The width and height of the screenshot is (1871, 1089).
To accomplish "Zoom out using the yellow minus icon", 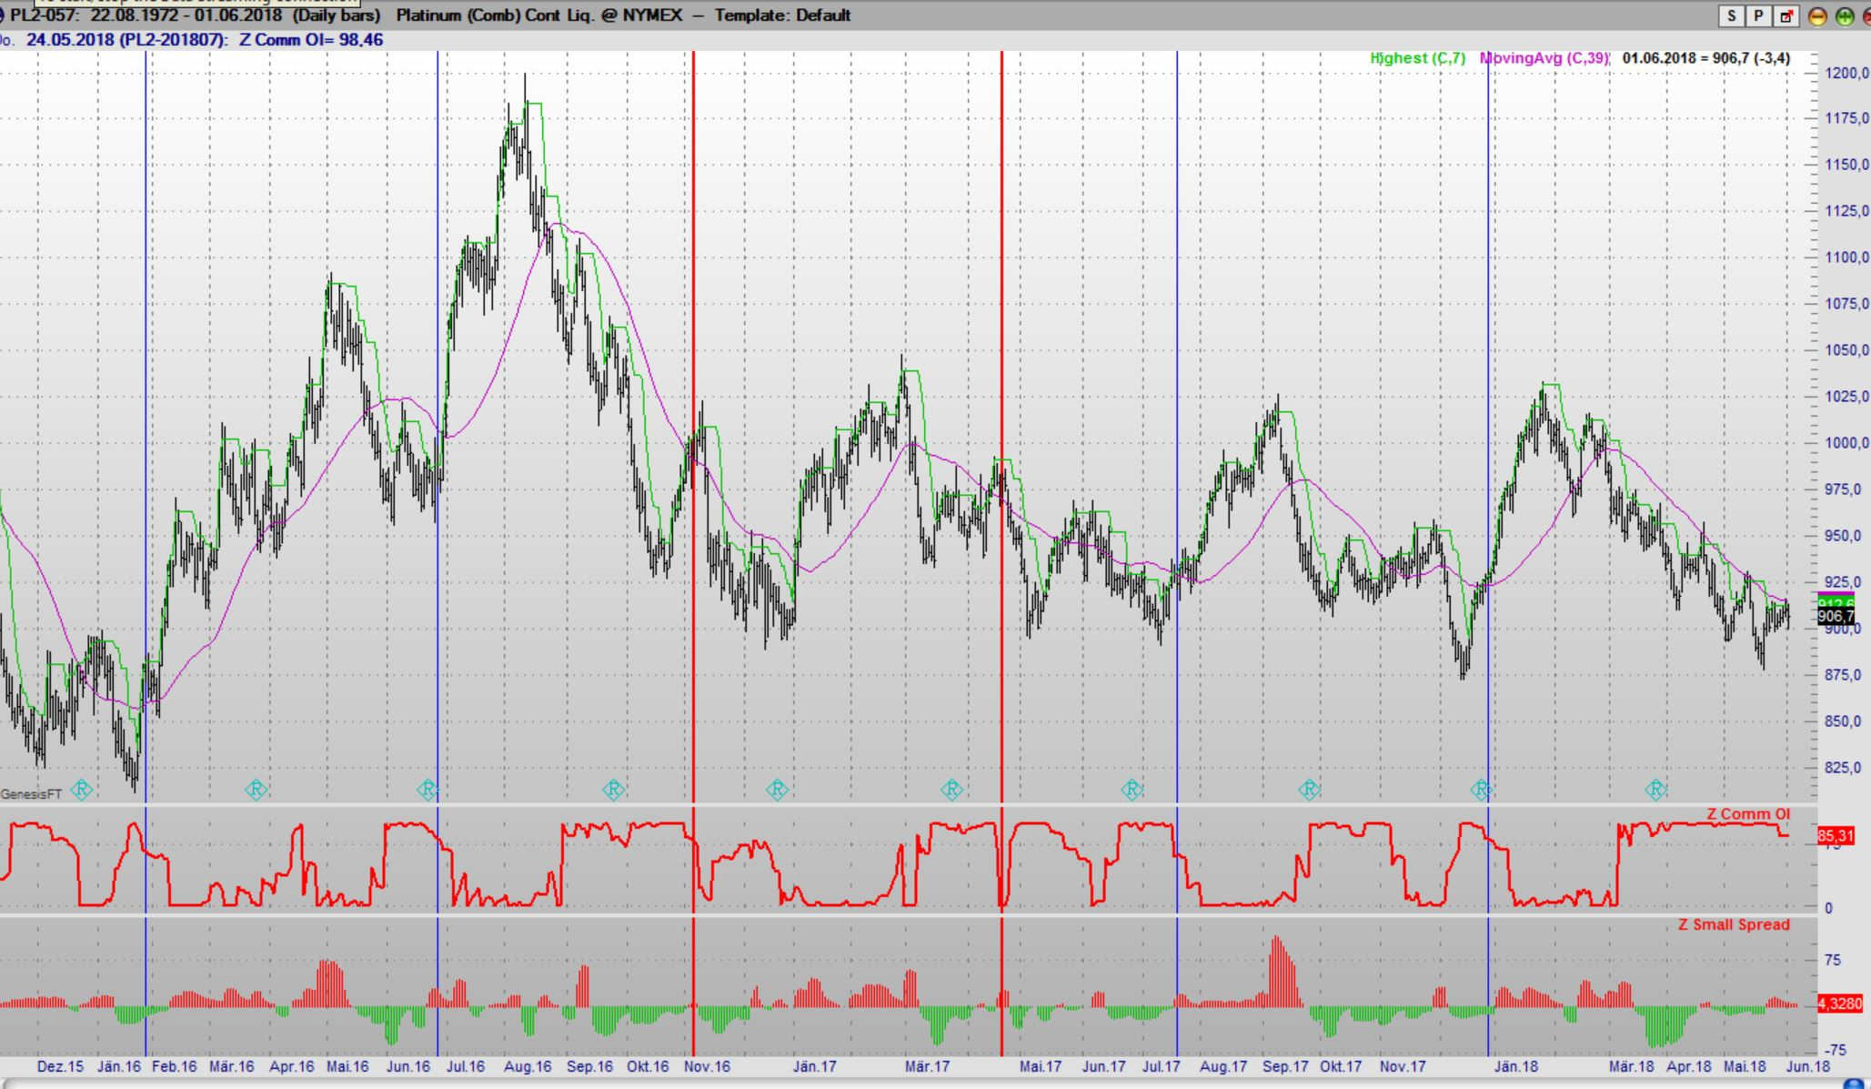I will 1817,15.
